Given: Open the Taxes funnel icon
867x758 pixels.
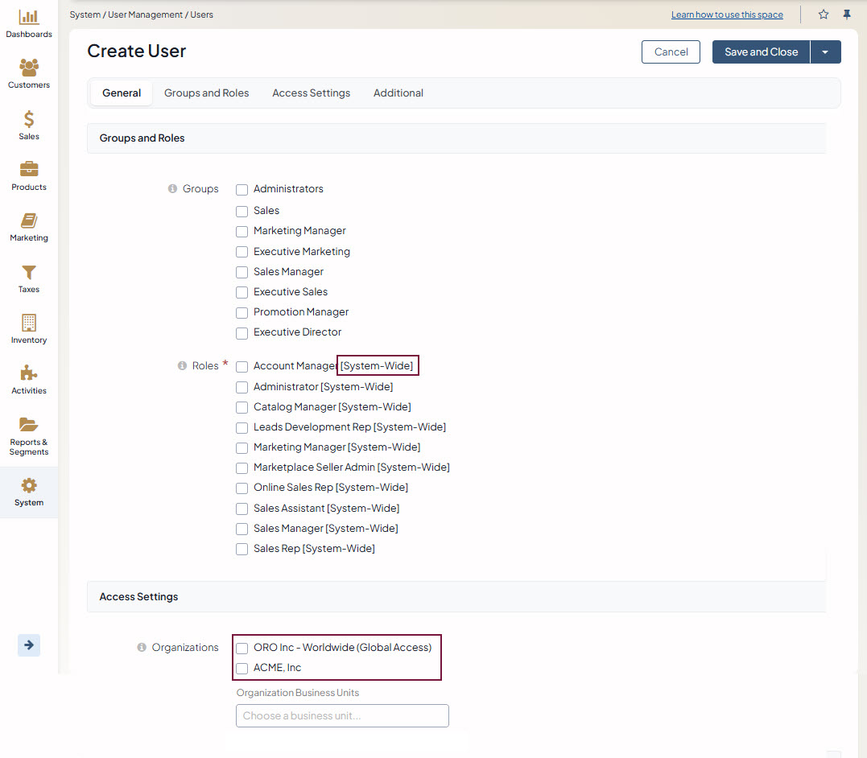Looking at the screenshot, I should (29, 273).
